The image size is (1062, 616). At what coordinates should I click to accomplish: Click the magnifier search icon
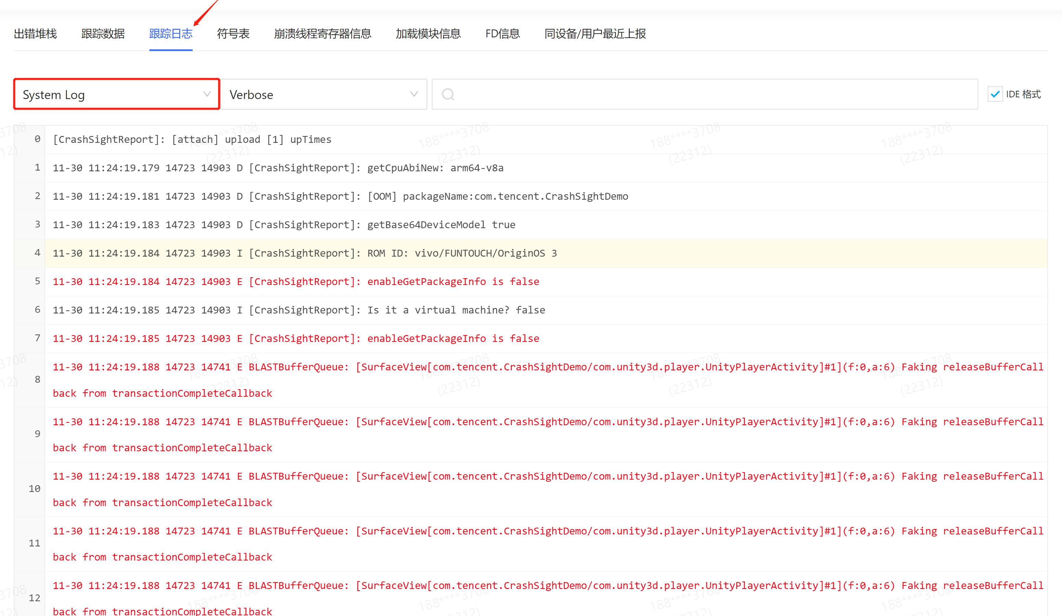tap(448, 94)
